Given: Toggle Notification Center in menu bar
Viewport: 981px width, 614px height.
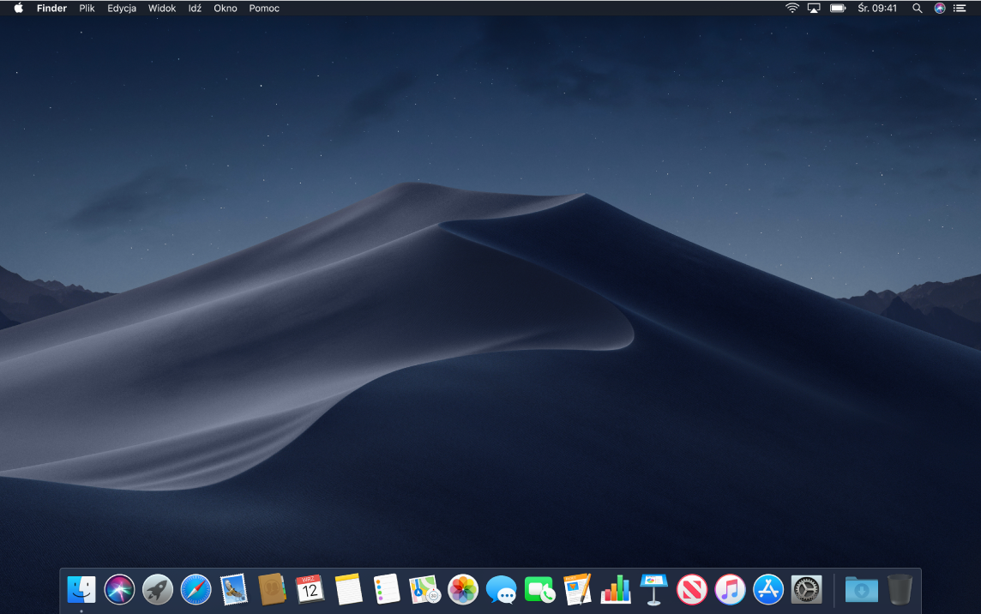Looking at the screenshot, I should click(x=960, y=8).
